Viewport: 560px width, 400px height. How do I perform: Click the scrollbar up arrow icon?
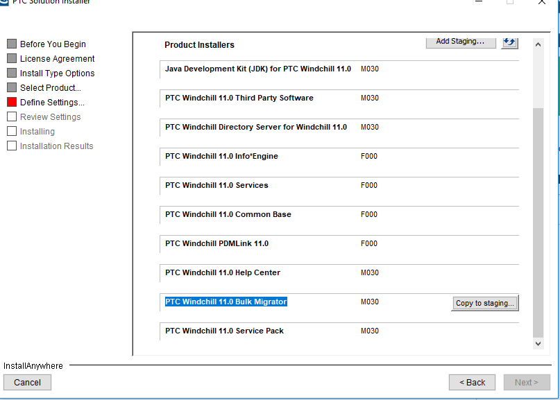point(538,44)
